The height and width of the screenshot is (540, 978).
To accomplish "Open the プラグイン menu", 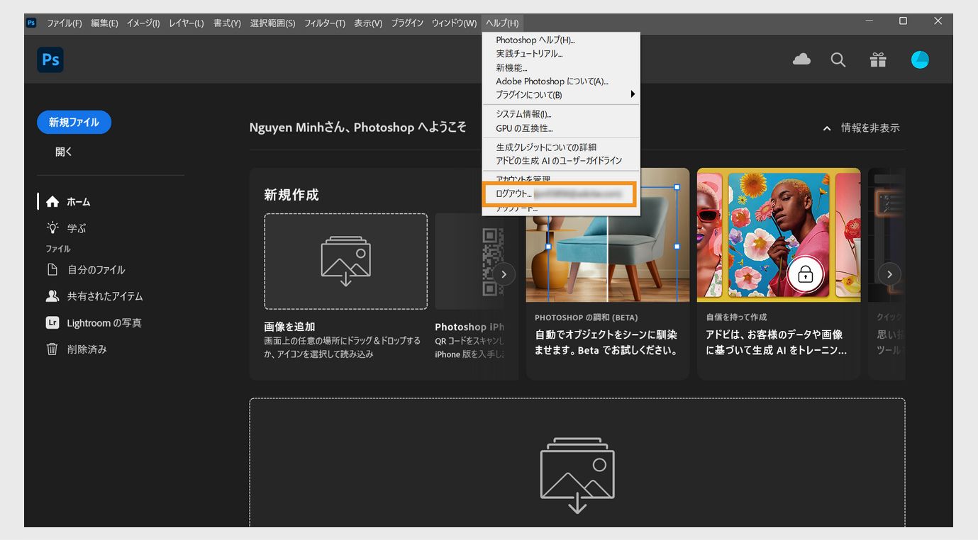I will point(407,23).
